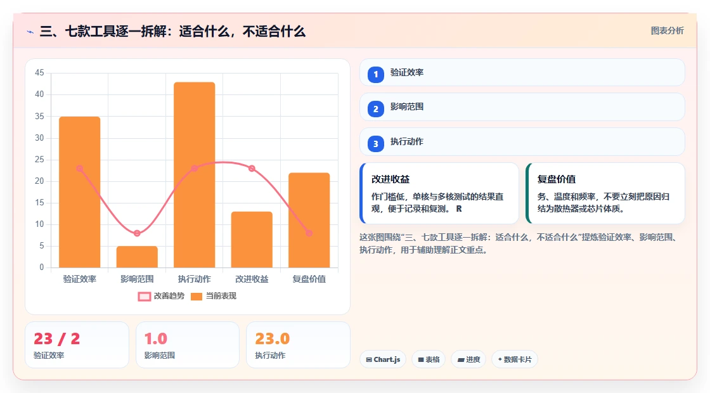Click the trend line point above 影响范围
Image resolution: width=710 pixels, height=393 pixels.
click(x=137, y=233)
